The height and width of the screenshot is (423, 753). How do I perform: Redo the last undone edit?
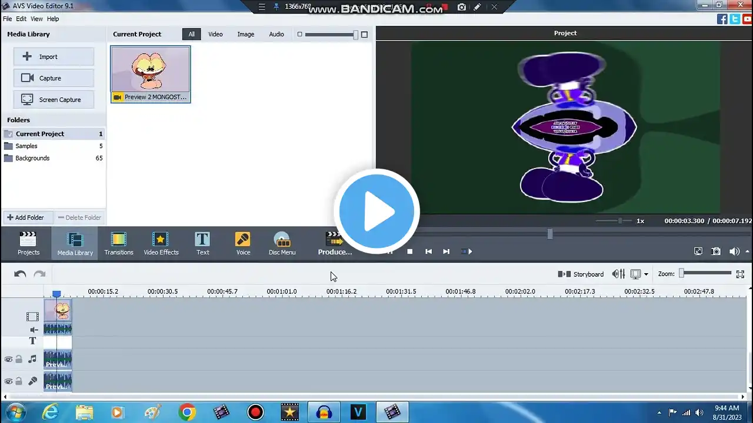click(x=39, y=274)
